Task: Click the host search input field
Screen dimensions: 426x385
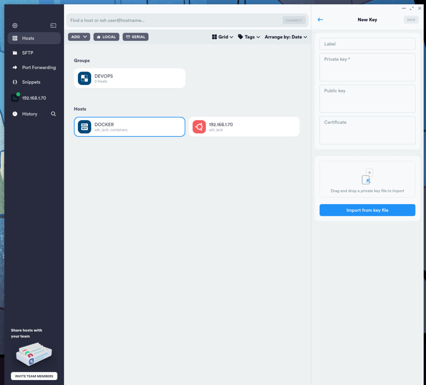Action: pyautogui.click(x=173, y=20)
